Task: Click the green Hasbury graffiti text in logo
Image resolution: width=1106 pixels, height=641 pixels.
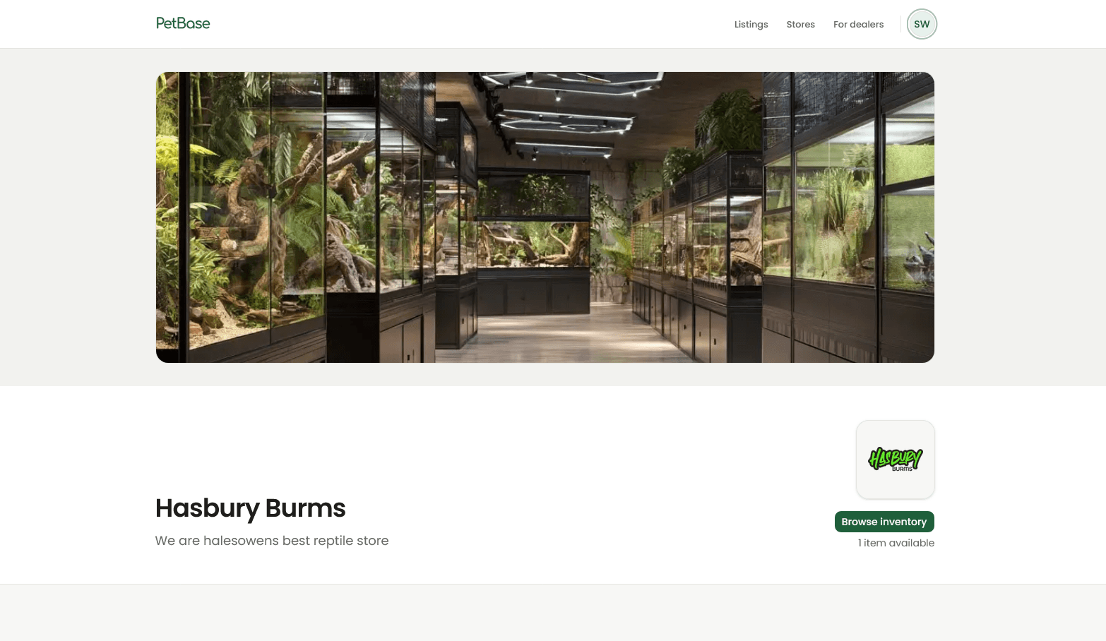Action: (x=893, y=457)
